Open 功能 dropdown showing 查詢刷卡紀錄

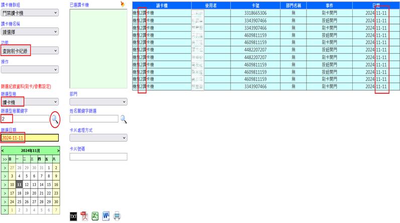(30, 51)
